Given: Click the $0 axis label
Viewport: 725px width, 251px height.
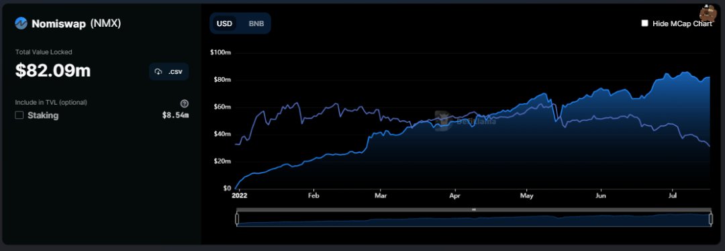Looking at the screenshot, I should click(x=227, y=189).
